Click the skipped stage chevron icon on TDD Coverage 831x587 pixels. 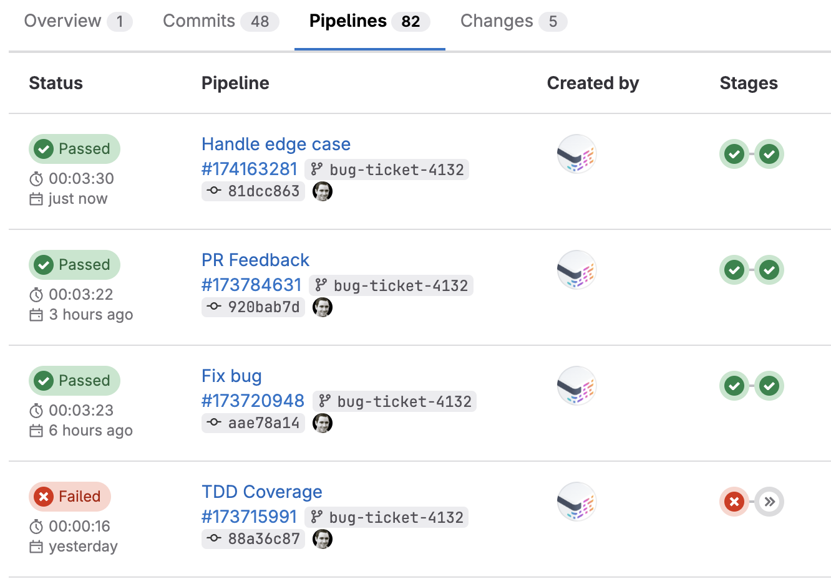[769, 502]
